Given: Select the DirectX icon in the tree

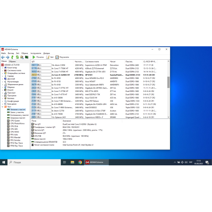Looking at the screenshot, I should [x=5, y=90].
